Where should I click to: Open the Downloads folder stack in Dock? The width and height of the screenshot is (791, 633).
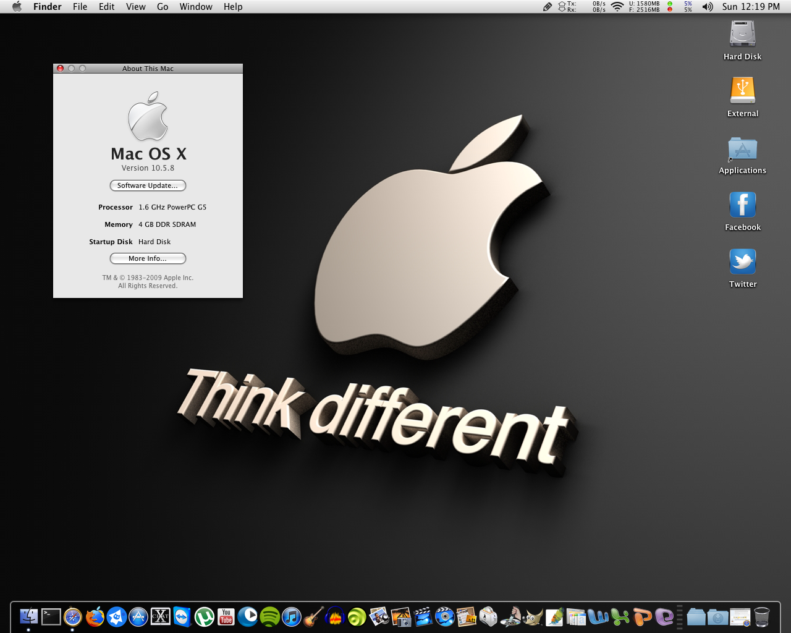point(718,616)
